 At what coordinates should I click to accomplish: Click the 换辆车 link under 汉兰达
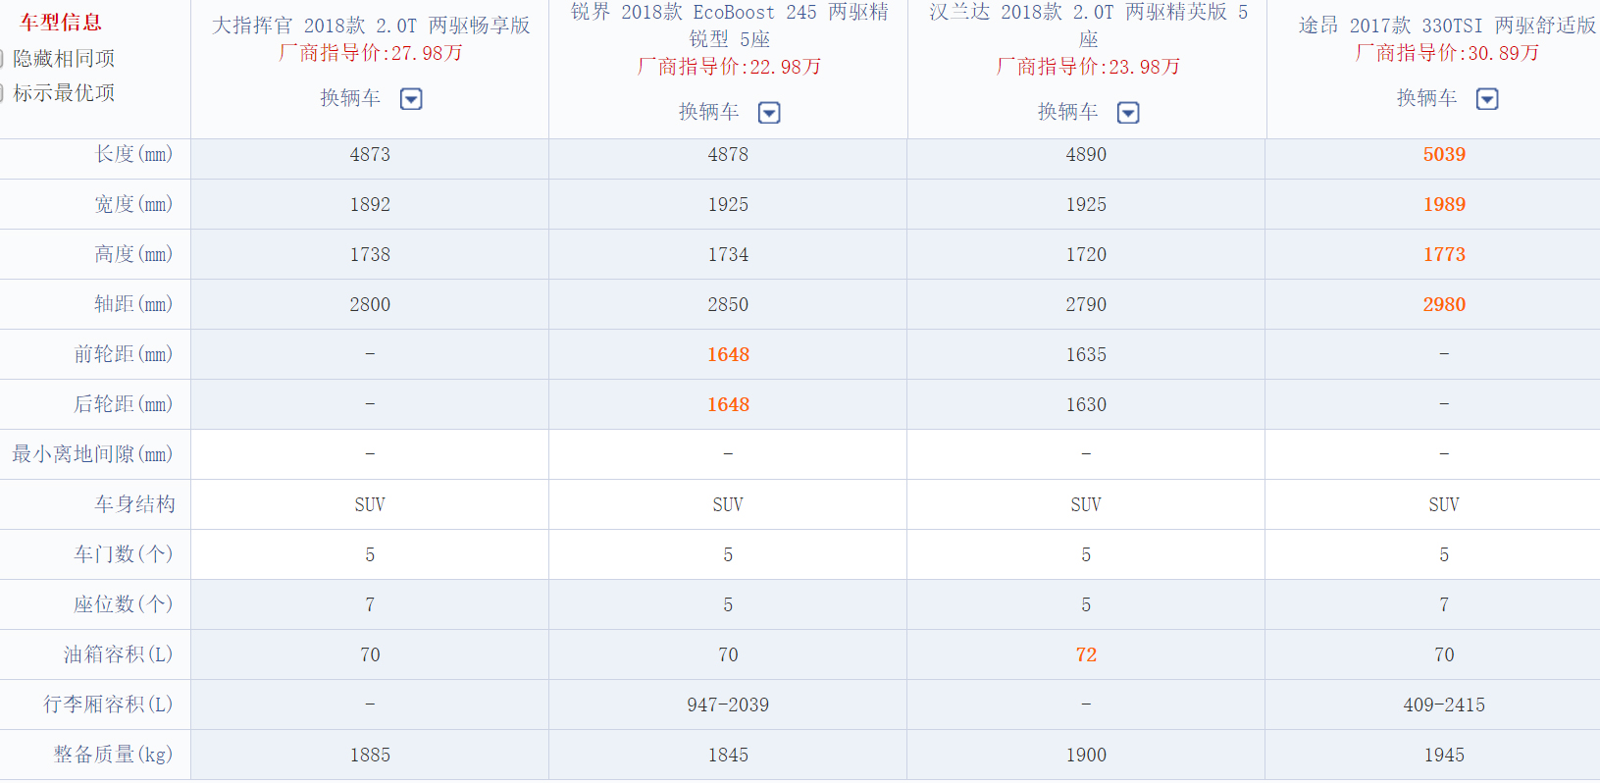coord(1068,112)
